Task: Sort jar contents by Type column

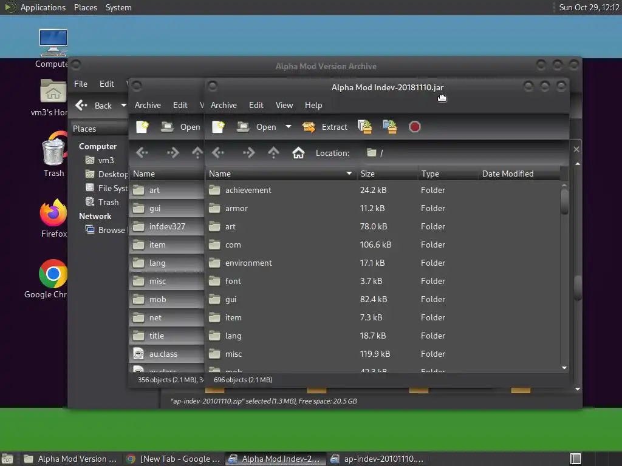Action: [448, 174]
